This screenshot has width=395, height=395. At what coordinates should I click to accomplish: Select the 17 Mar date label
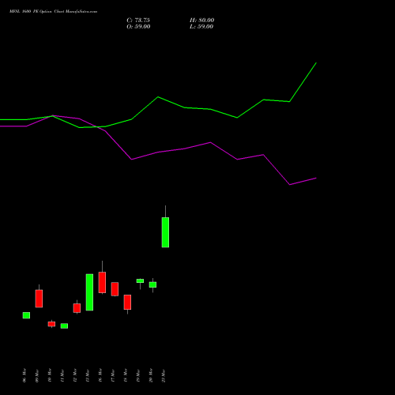tap(113, 375)
